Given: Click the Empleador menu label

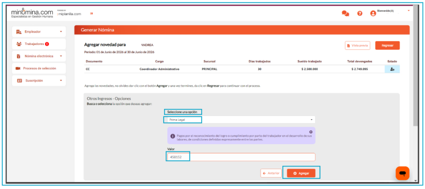Looking at the screenshot, I should (33, 32).
